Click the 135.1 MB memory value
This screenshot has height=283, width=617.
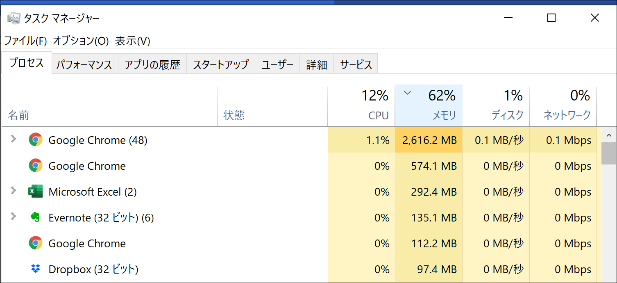(434, 218)
